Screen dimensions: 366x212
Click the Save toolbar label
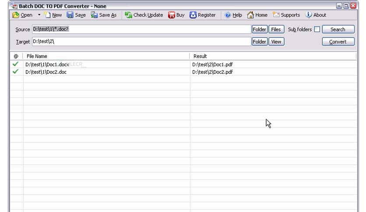[80, 15]
